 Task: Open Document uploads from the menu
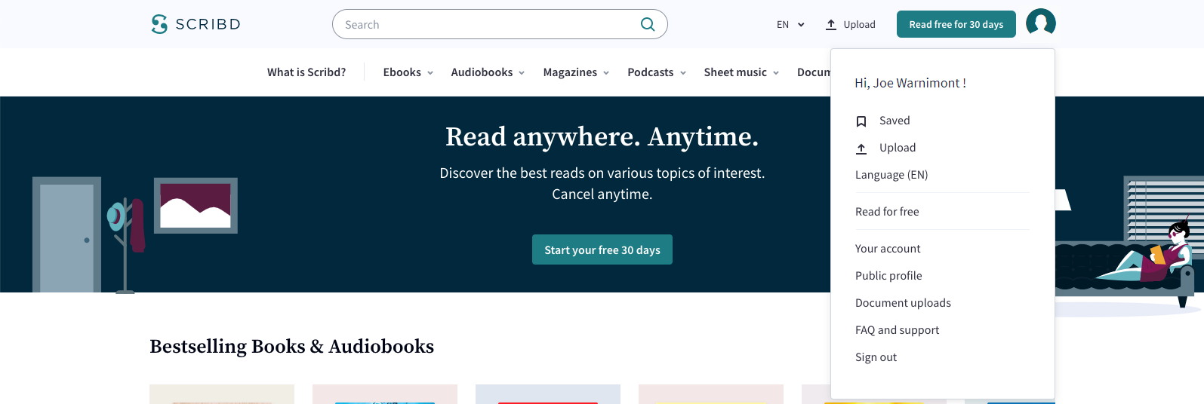[x=903, y=303]
